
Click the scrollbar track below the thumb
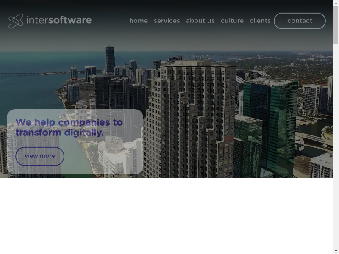tap(336, 148)
